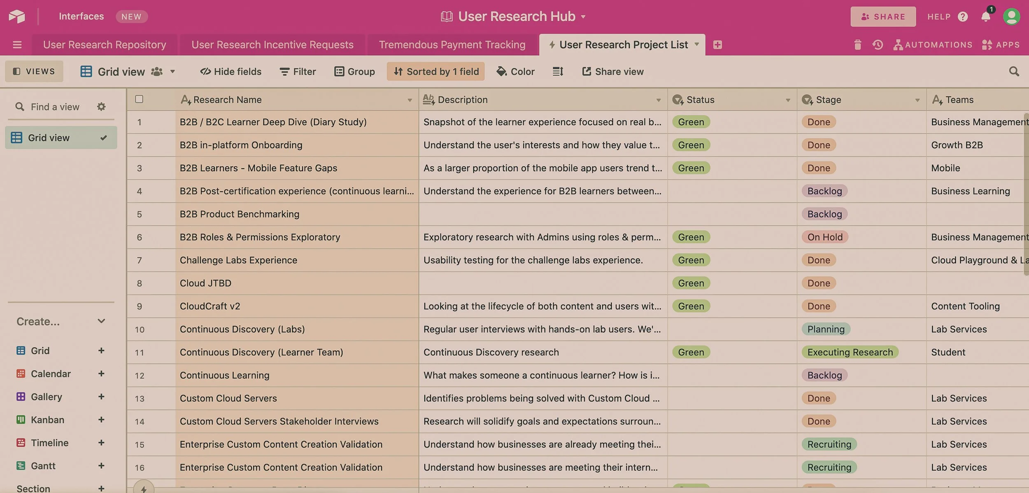The height and width of the screenshot is (493, 1029).
Task: Click the row height icon
Action: [558, 72]
